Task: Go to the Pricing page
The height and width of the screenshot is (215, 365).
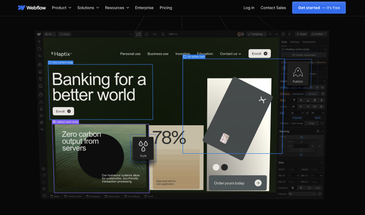Action: pos(166,7)
